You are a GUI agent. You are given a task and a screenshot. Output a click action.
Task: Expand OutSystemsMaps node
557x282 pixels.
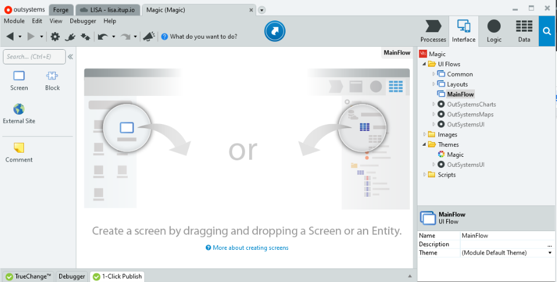[x=434, y=114]
